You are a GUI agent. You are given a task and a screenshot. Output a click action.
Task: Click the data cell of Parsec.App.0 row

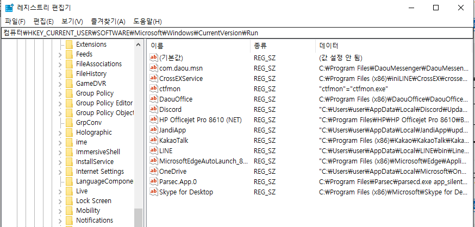(394, 182)
